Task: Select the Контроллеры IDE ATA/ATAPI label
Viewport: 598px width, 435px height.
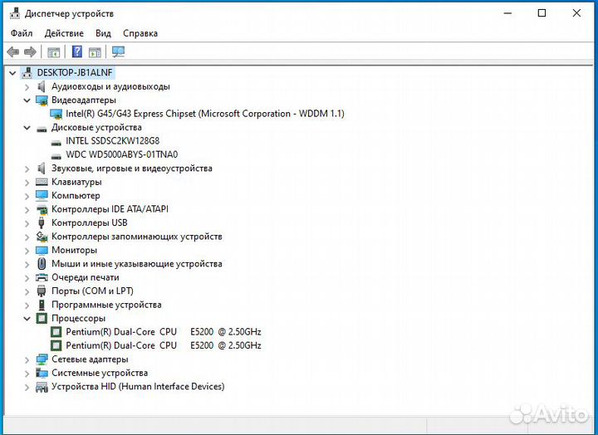Action: coord(110,209)
